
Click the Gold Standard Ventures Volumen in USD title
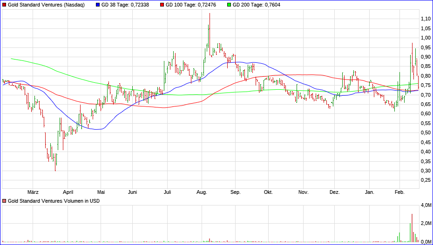(54, 201)
